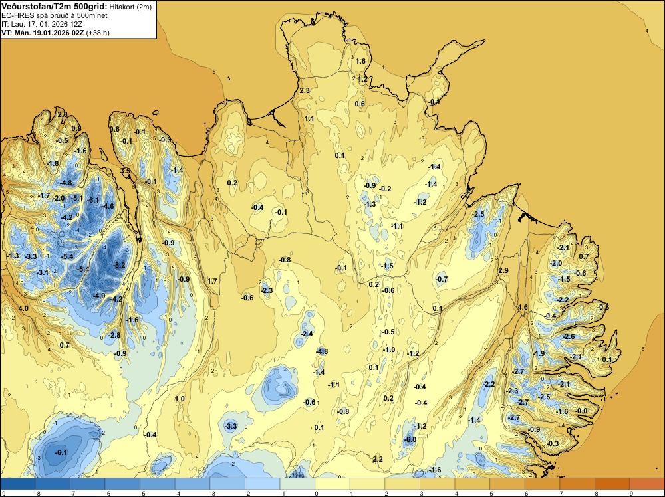
Task: Click the -2.4 temperature value
Action: tap(306, 334)
